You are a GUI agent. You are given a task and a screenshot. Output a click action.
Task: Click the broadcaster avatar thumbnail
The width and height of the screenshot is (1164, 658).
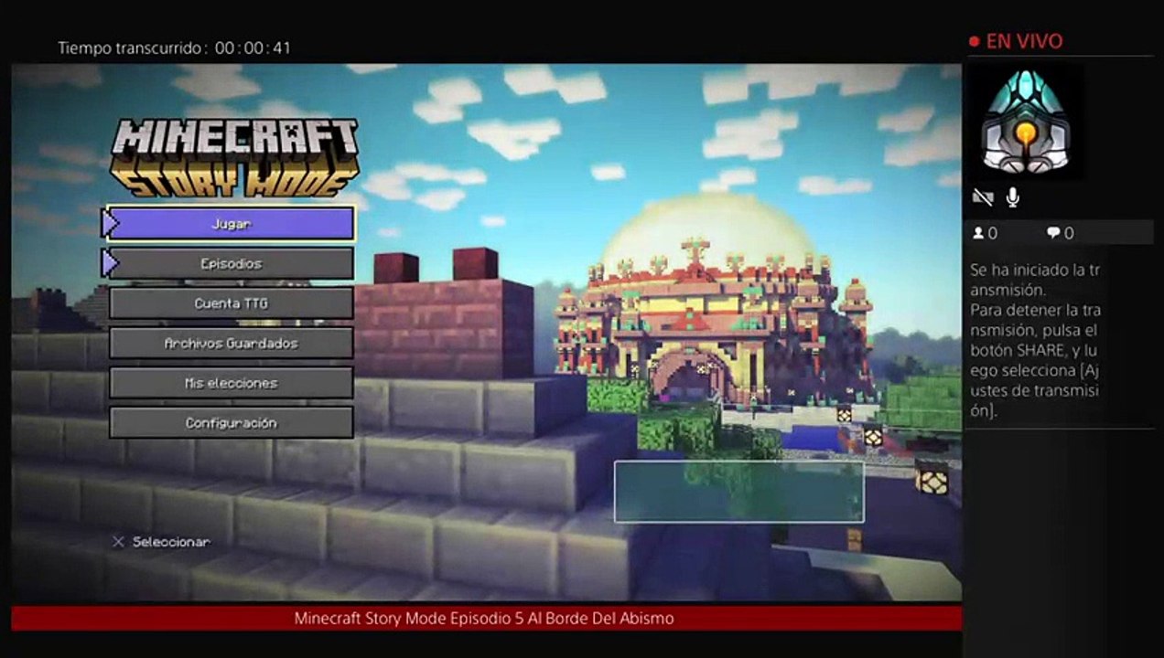coord(1025,121)
